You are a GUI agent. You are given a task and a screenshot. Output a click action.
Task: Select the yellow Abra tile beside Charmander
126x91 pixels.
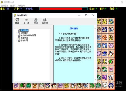point(111,37)
